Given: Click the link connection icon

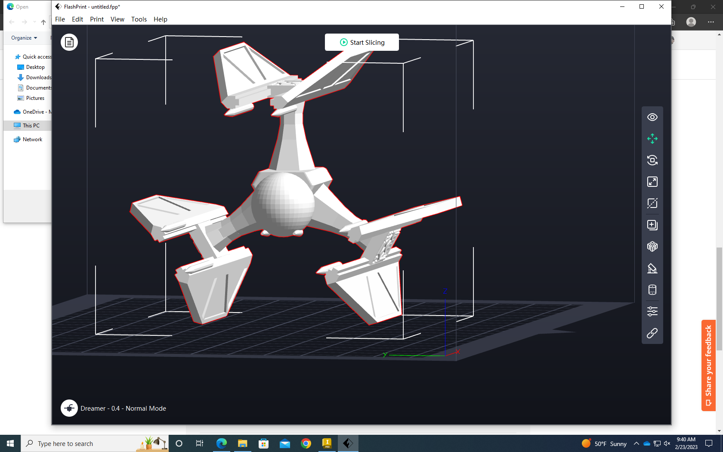Looking at the screenshot, I should point(652,333).
